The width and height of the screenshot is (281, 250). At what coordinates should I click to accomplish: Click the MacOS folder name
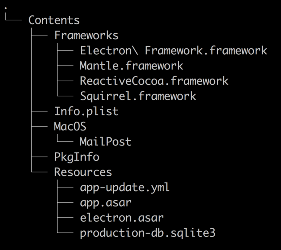70,127
